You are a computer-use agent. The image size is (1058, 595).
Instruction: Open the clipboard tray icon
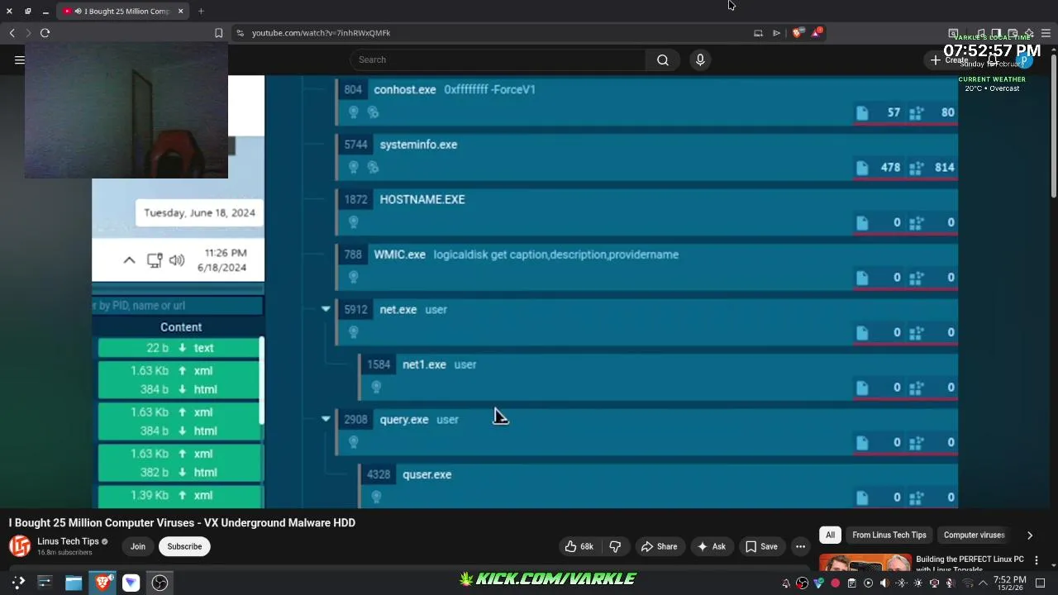tap(851, 583)
